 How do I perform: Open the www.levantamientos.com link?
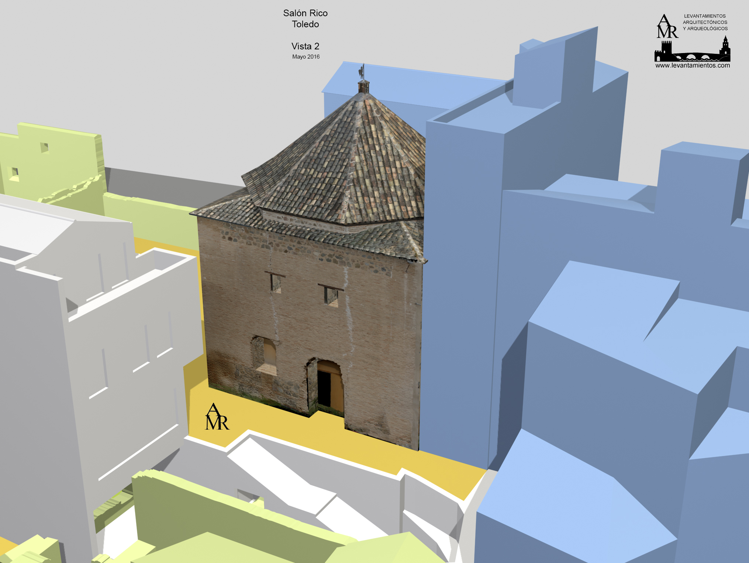[693, 66]
